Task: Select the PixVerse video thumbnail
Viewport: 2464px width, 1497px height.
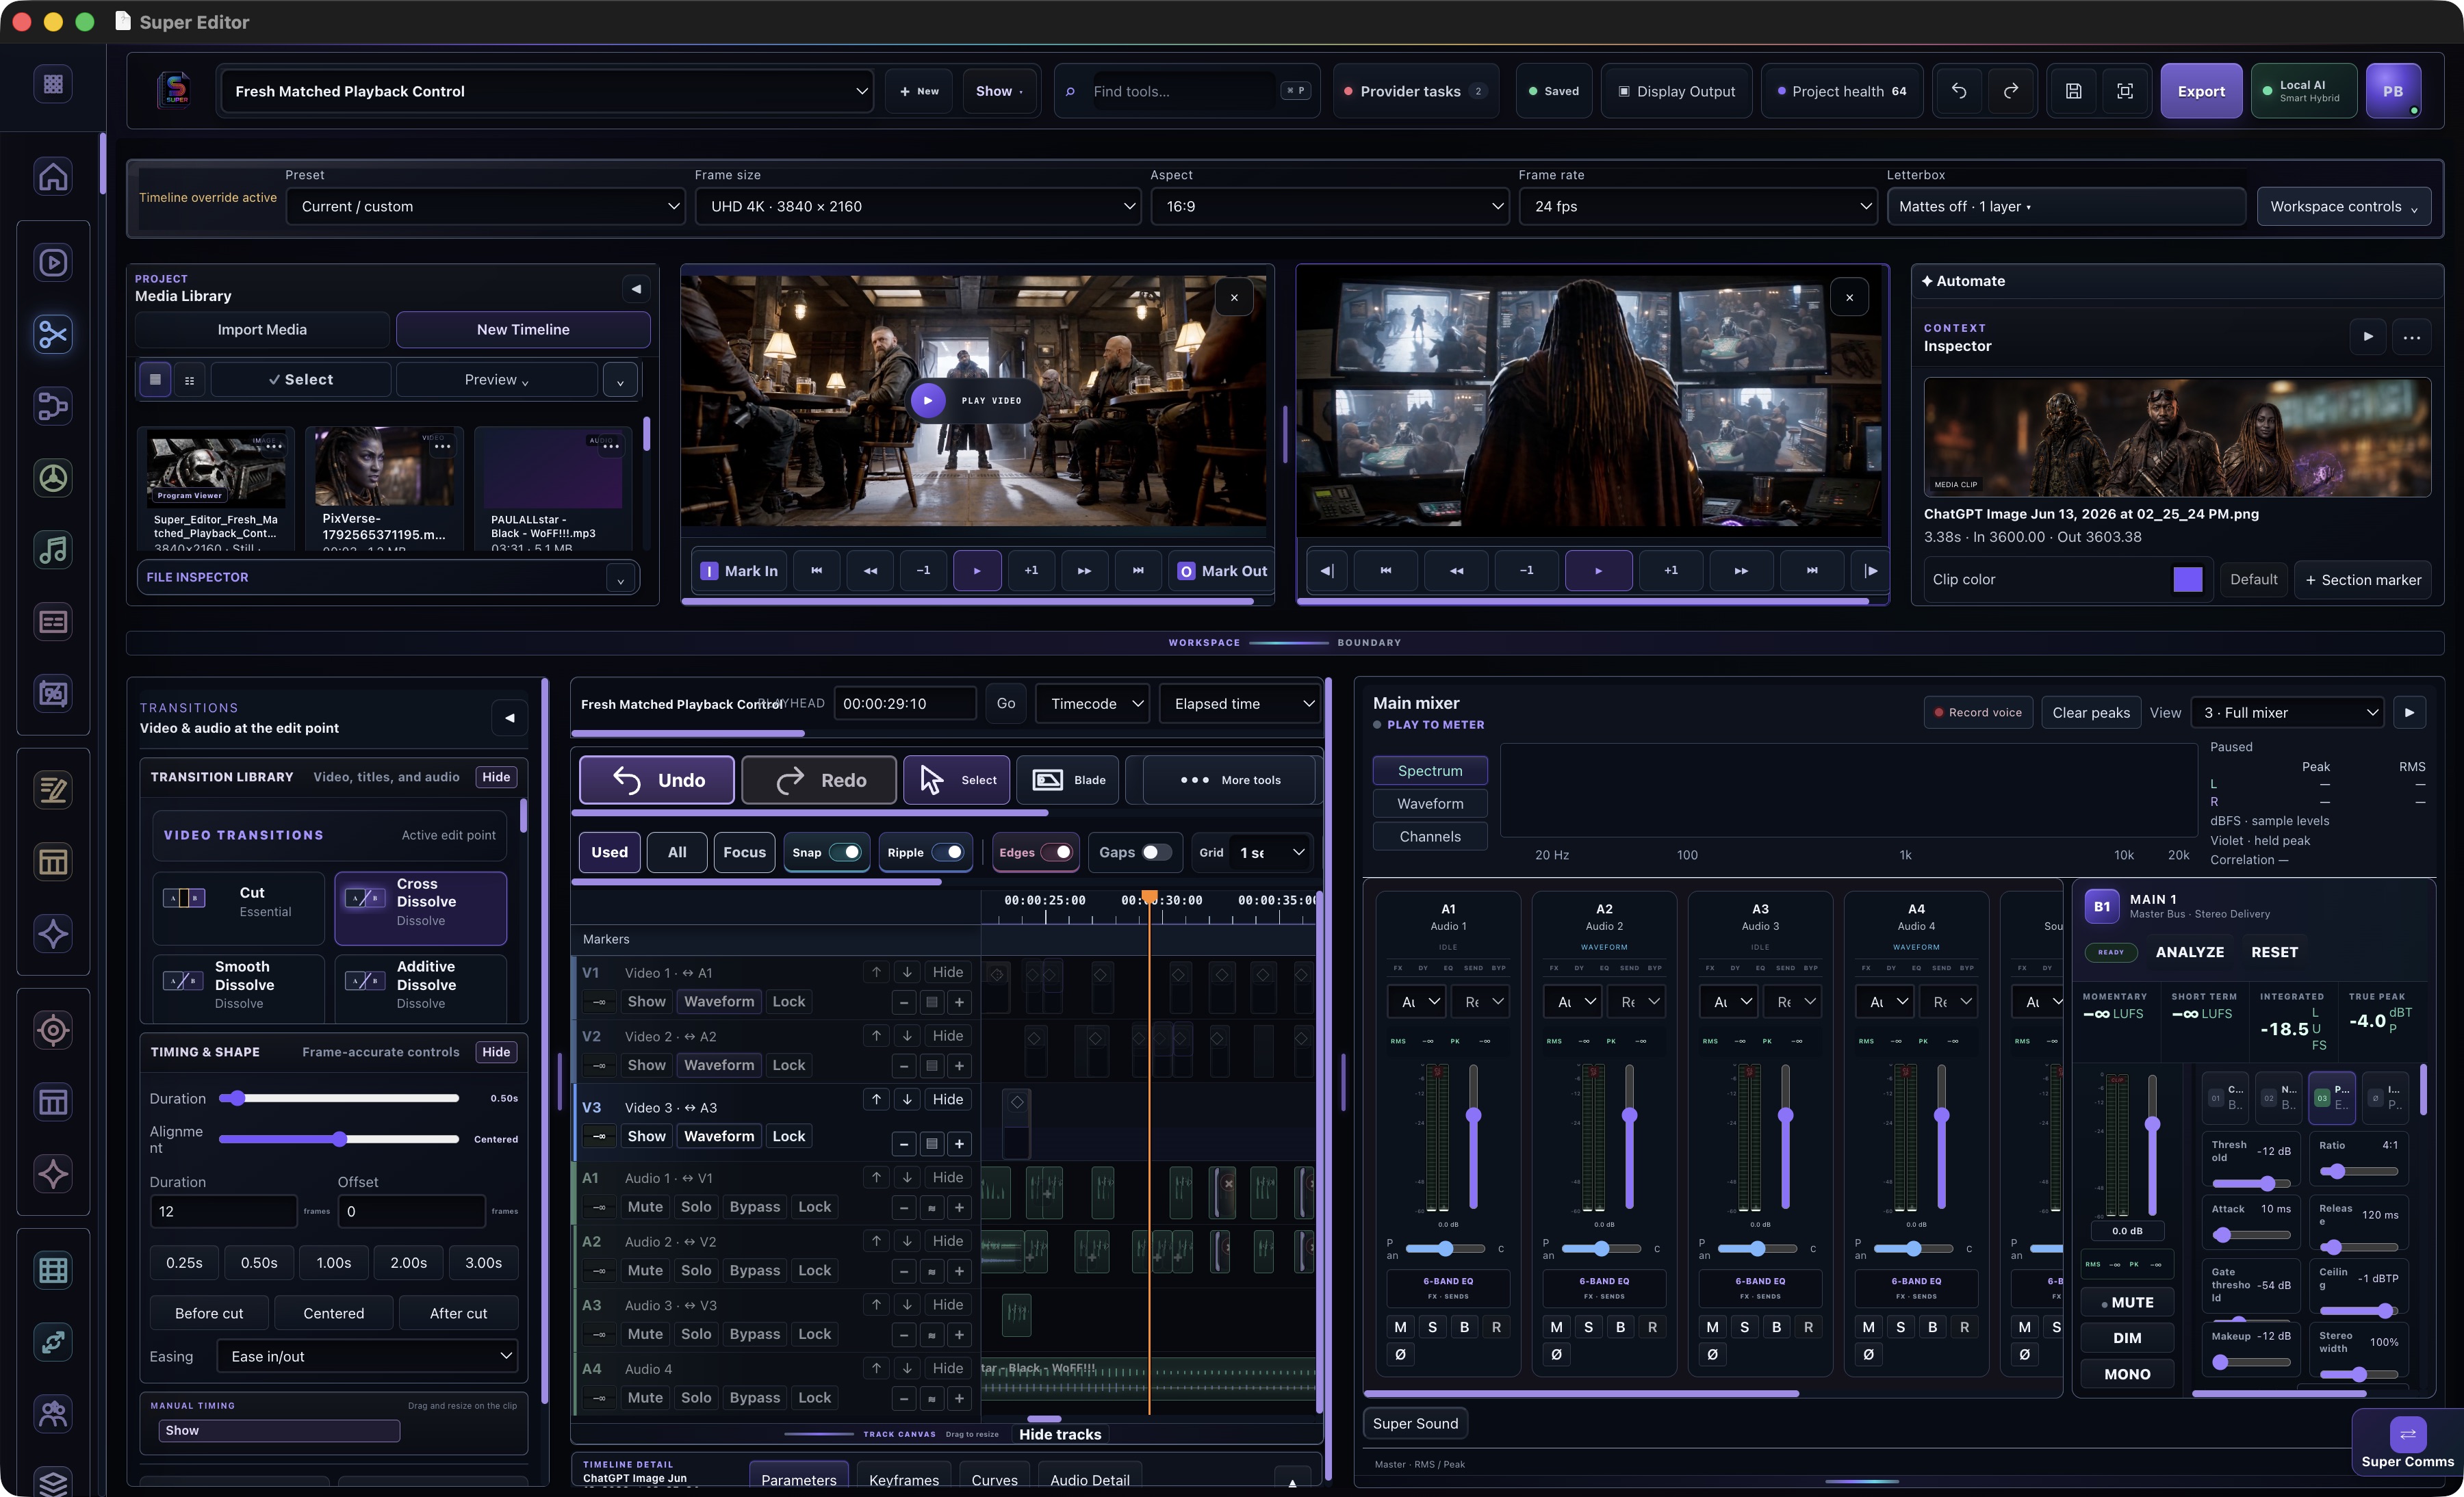Action: tap(385, 467)
